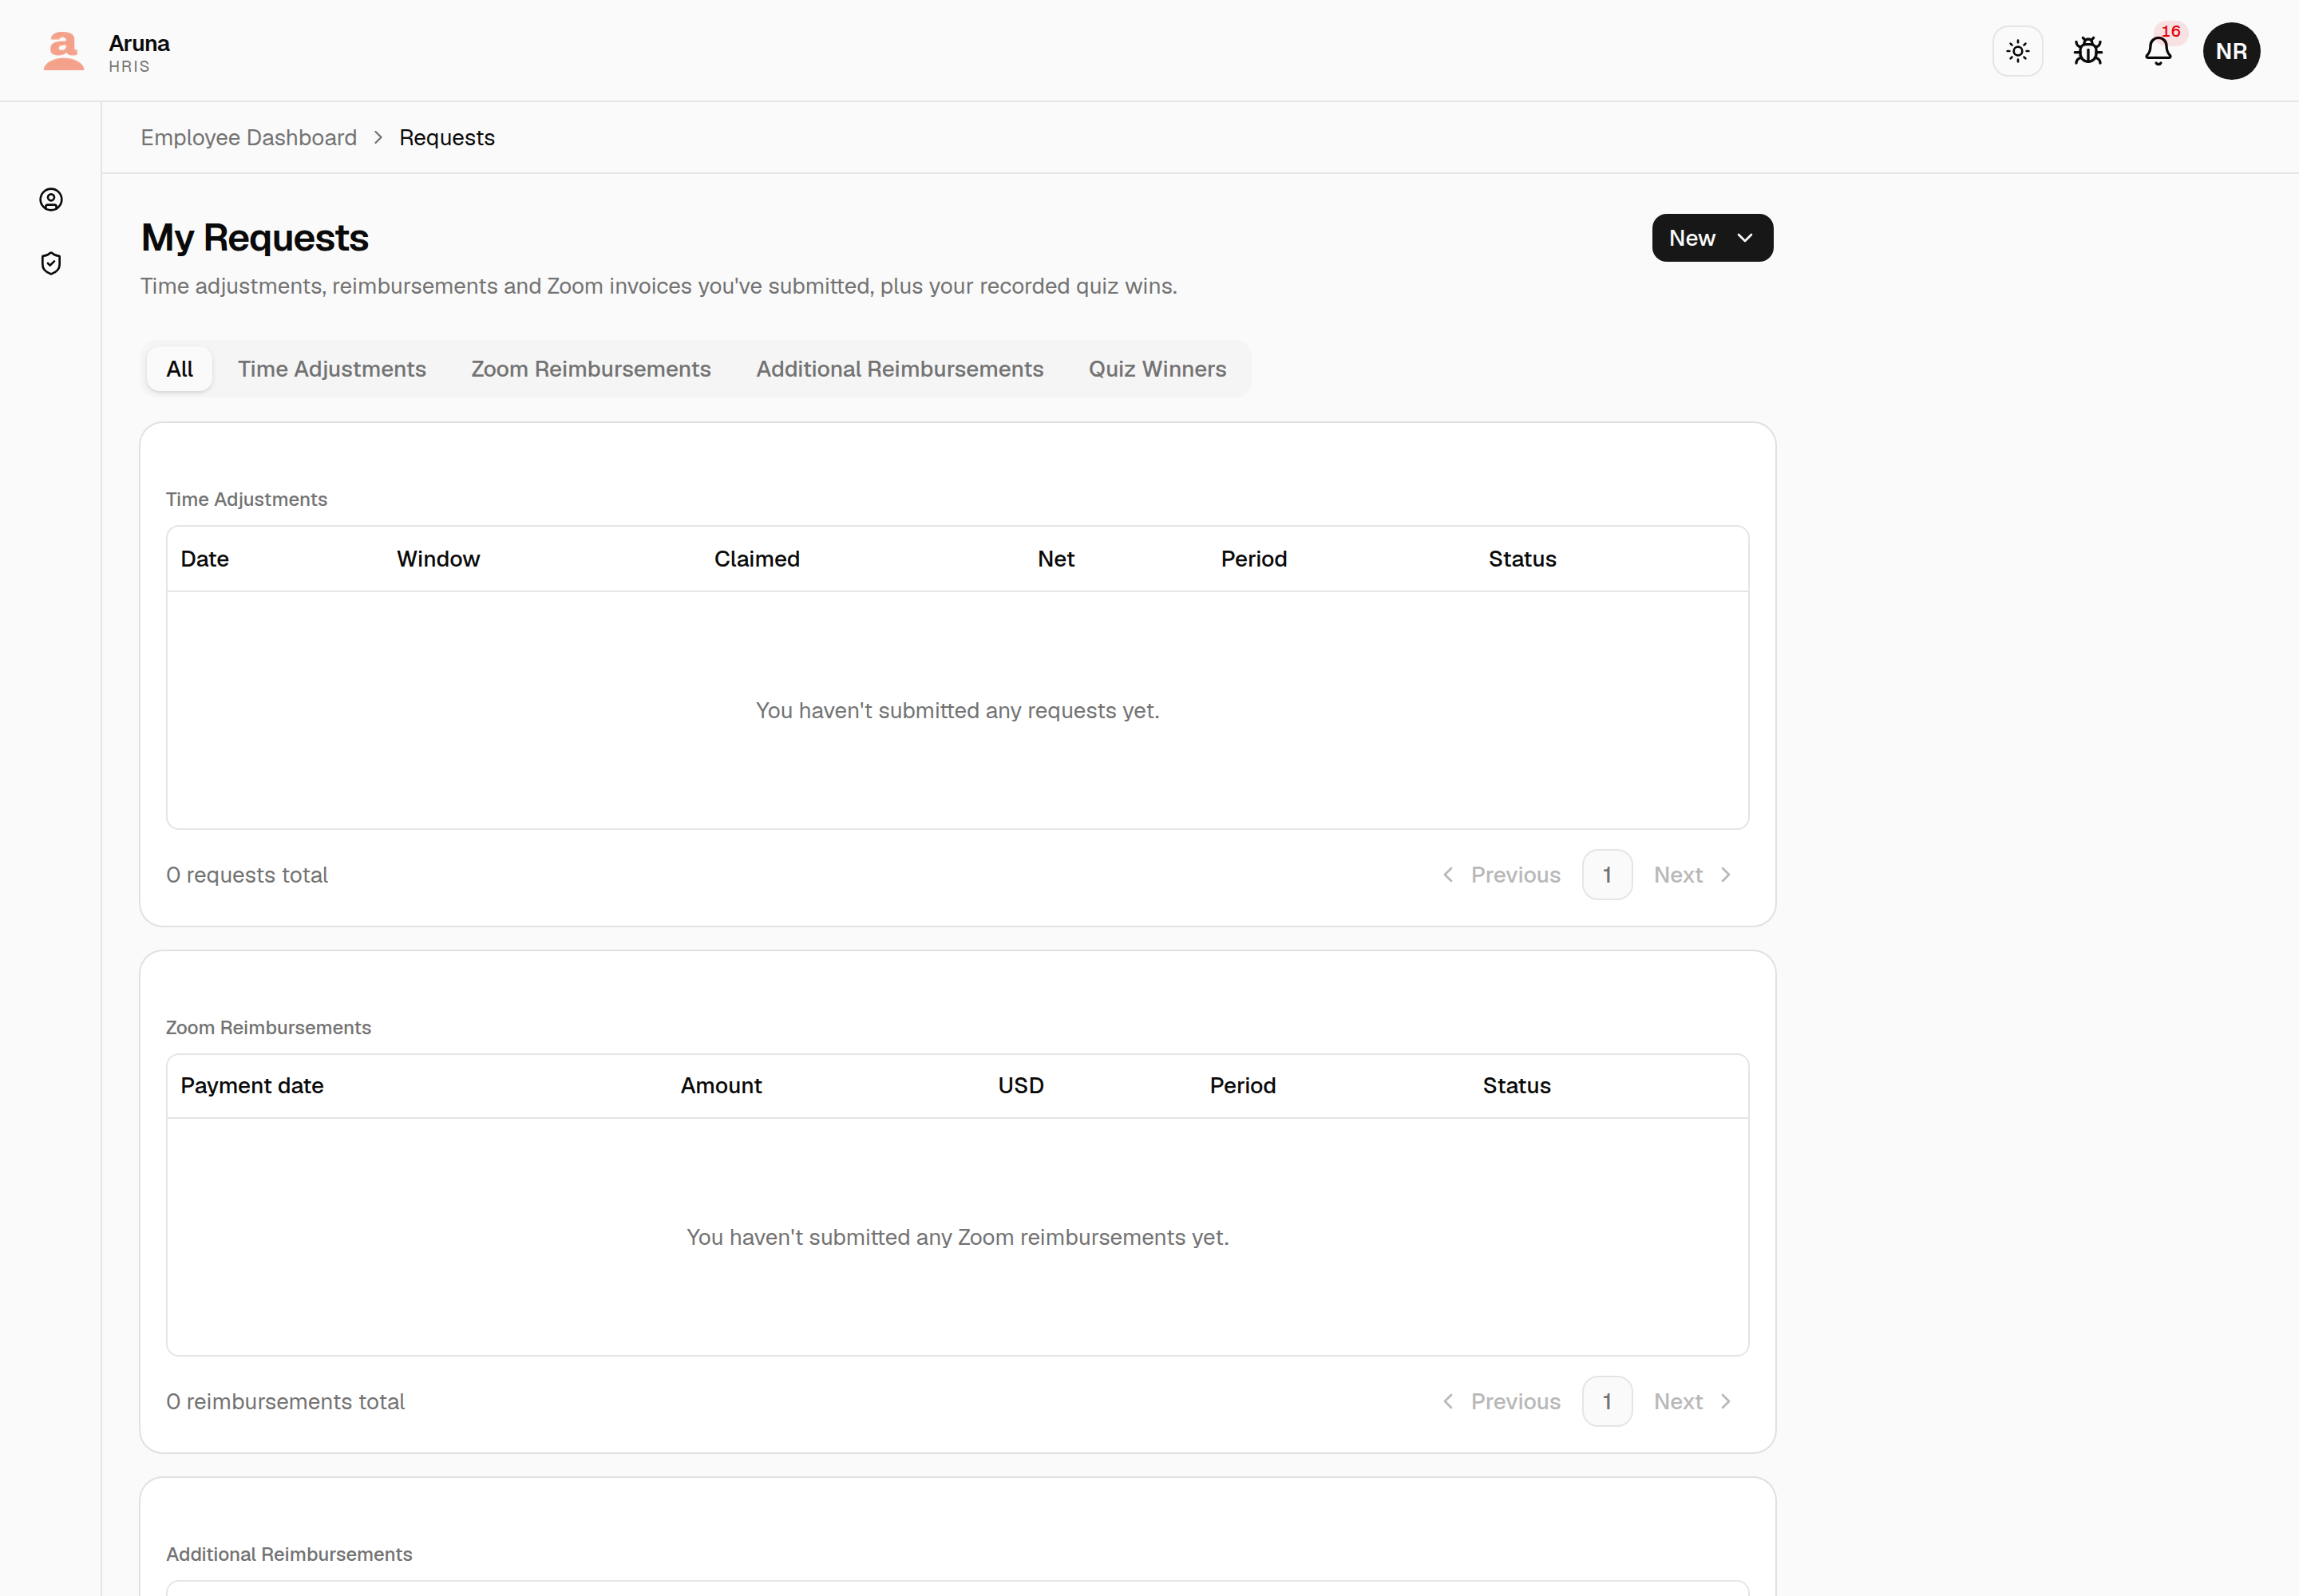The height and width of the screenshot is (1596, 2299).
Task: Click the Date column header
Action: (204, 559)
